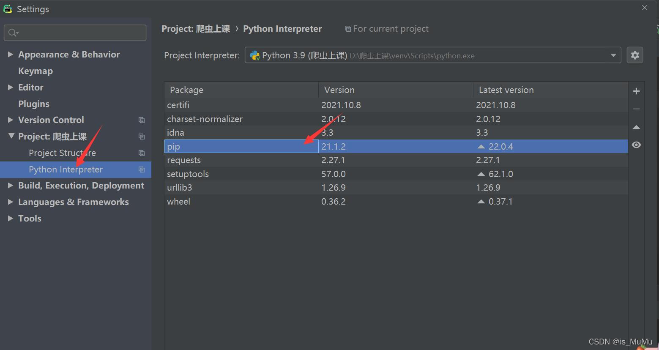Click the Package column header
The image size is (659, 350).
pyautogui.click(x=241, y=90)
